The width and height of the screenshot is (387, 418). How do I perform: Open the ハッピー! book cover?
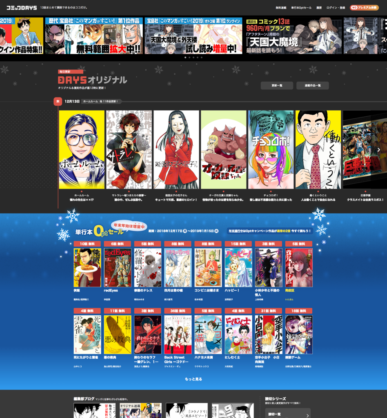tap(238, 268)
